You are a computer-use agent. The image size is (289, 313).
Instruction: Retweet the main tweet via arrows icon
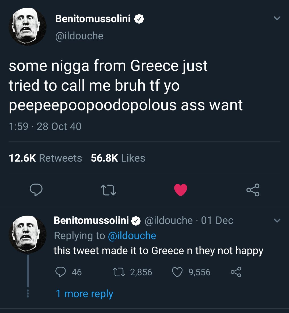click(x=108, y=190)
